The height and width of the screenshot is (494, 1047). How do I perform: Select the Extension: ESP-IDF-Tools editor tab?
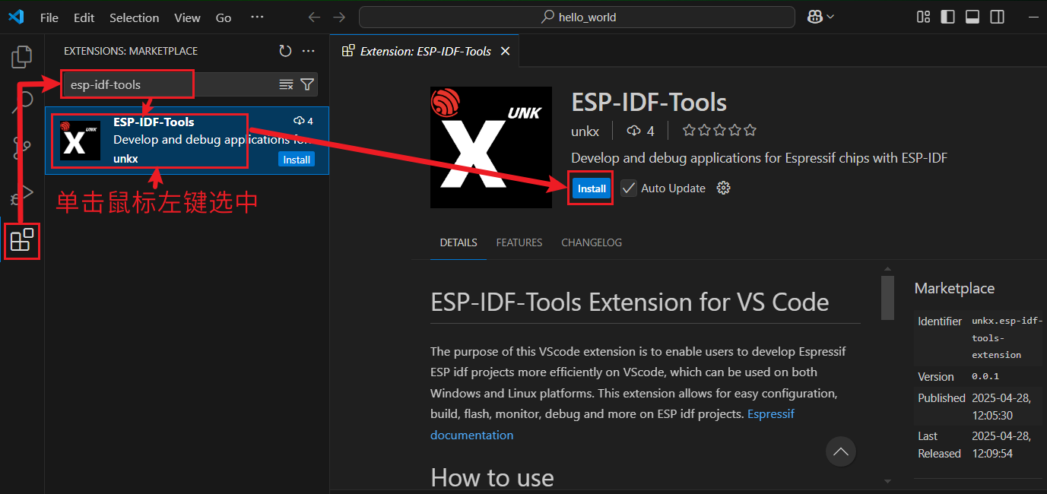tap(426, 51)
